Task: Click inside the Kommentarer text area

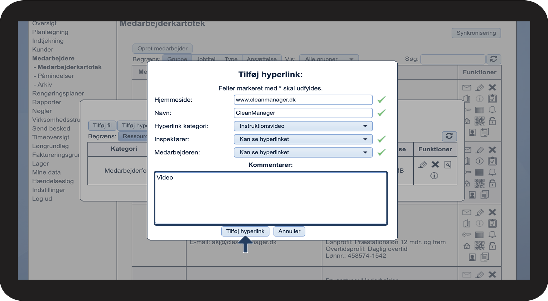Action: (x=271, y=198)
